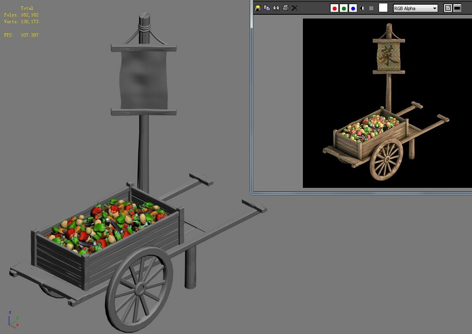Click the Toggle UI Overlays icon

[x=448, y=8]
